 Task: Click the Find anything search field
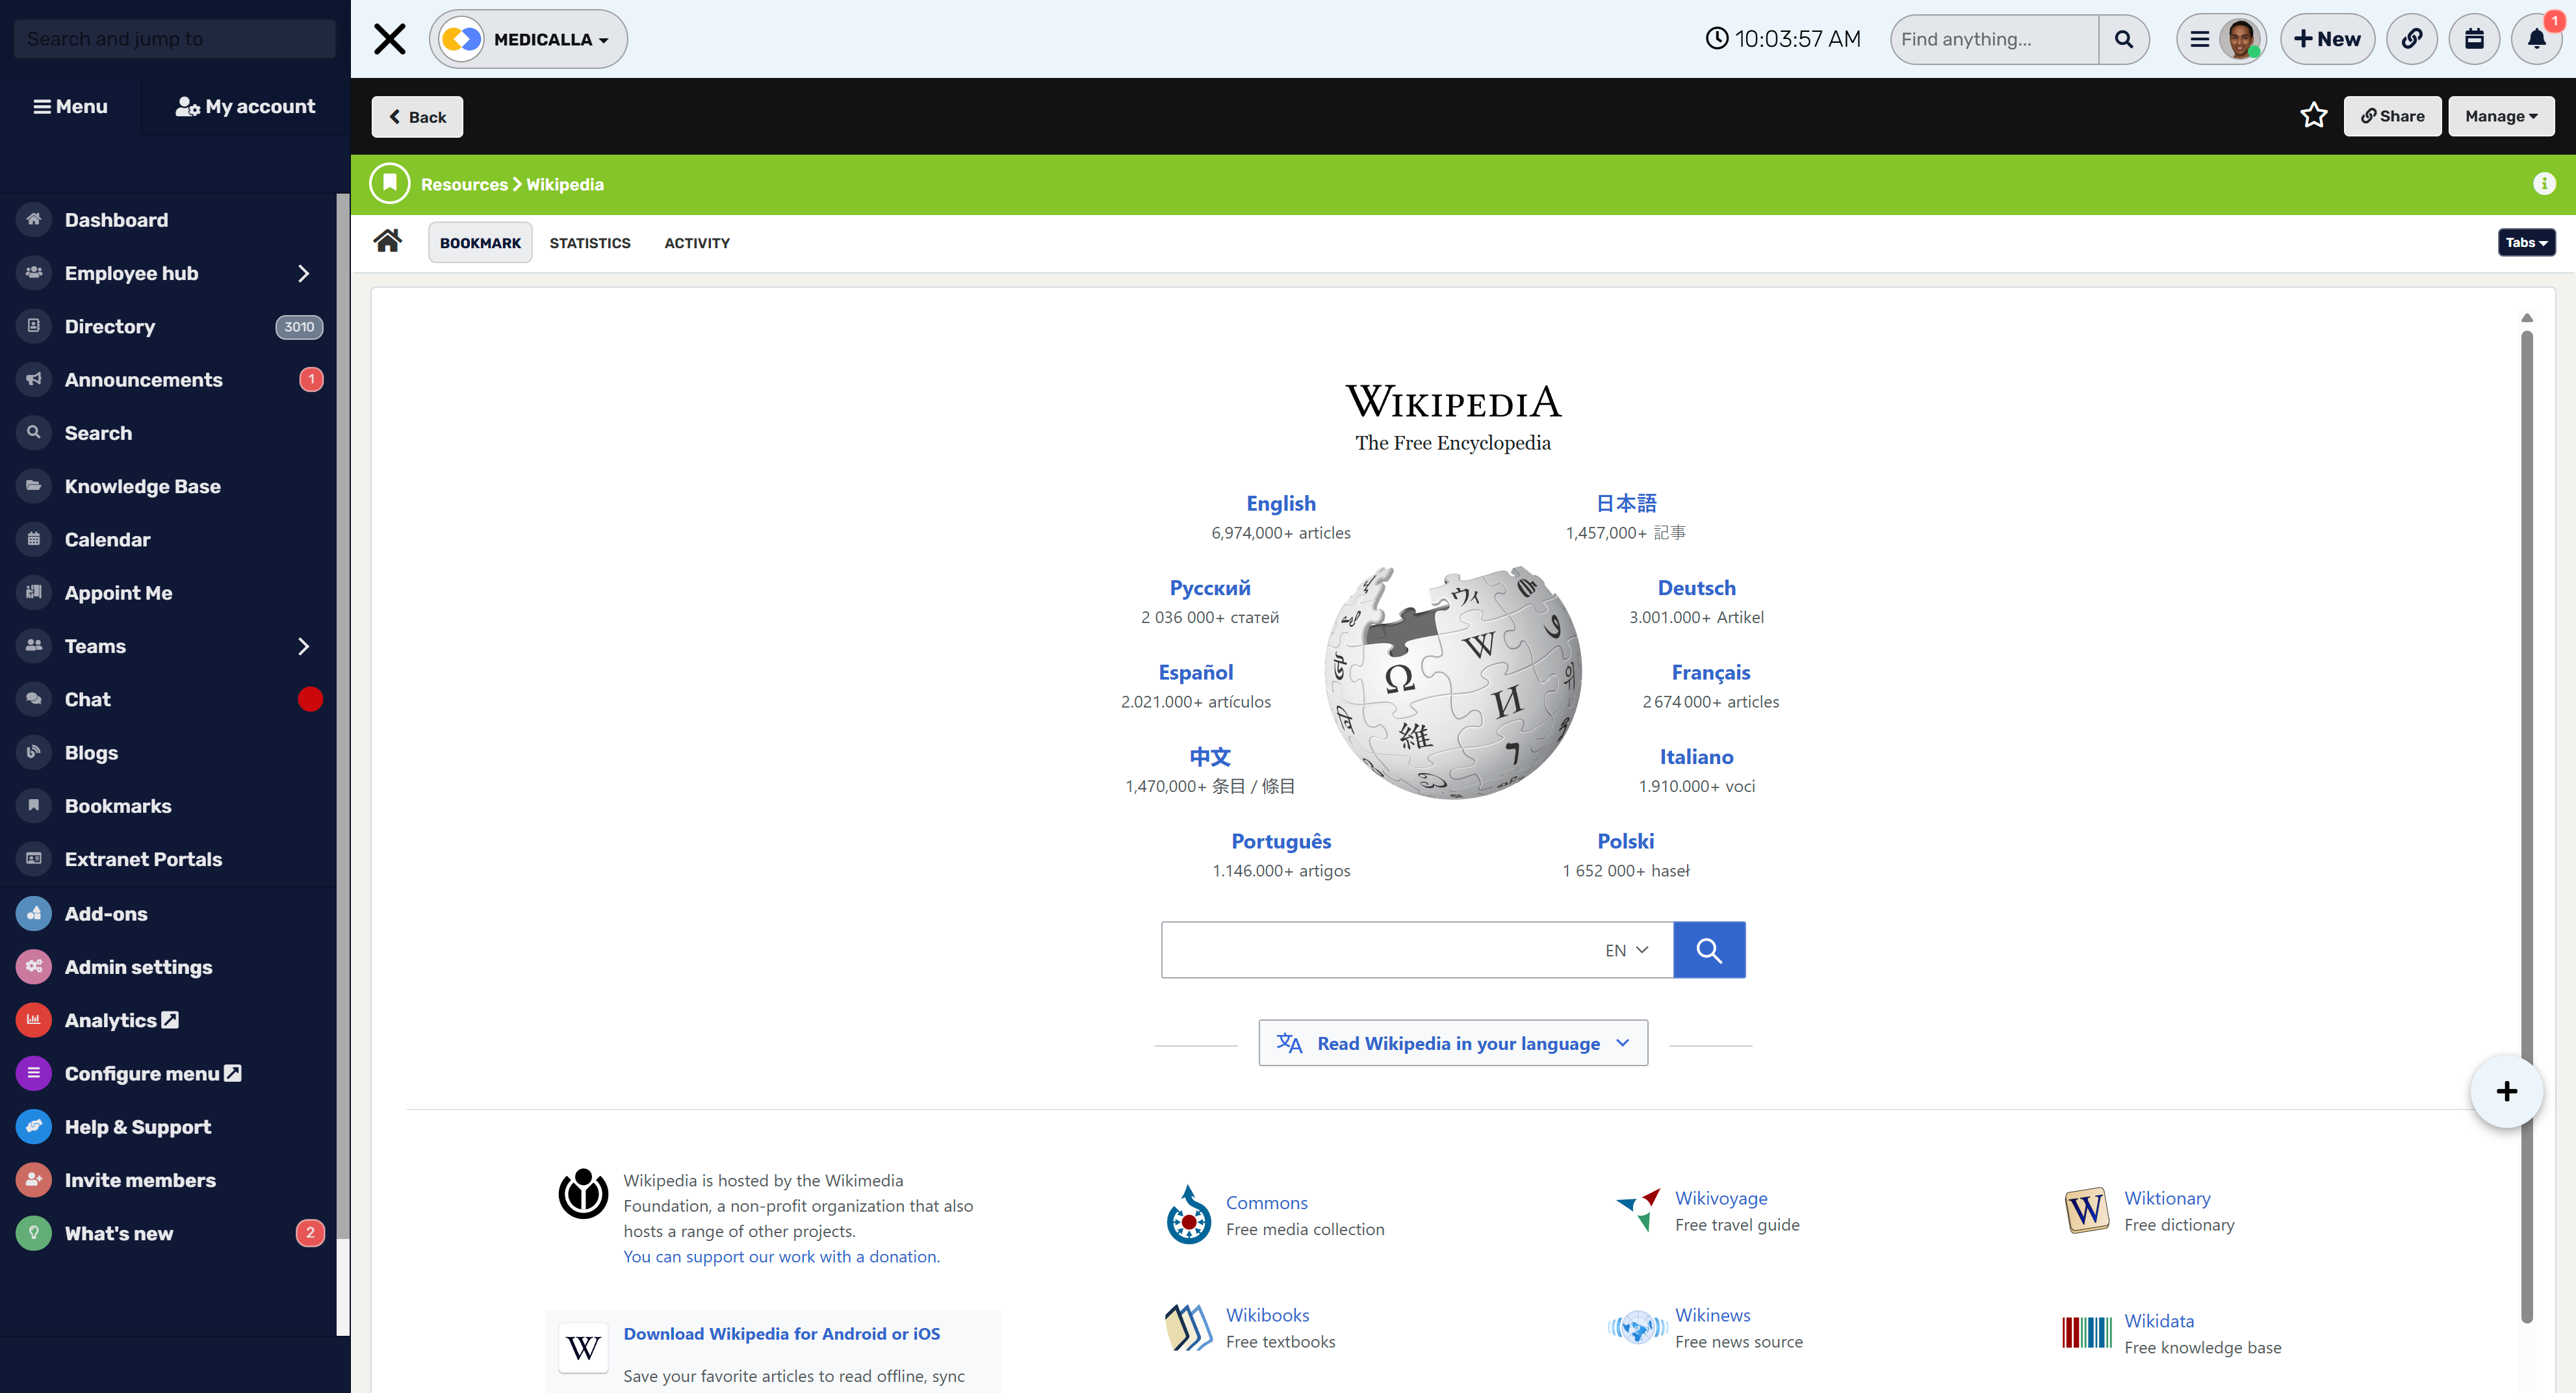(1994, 39)
